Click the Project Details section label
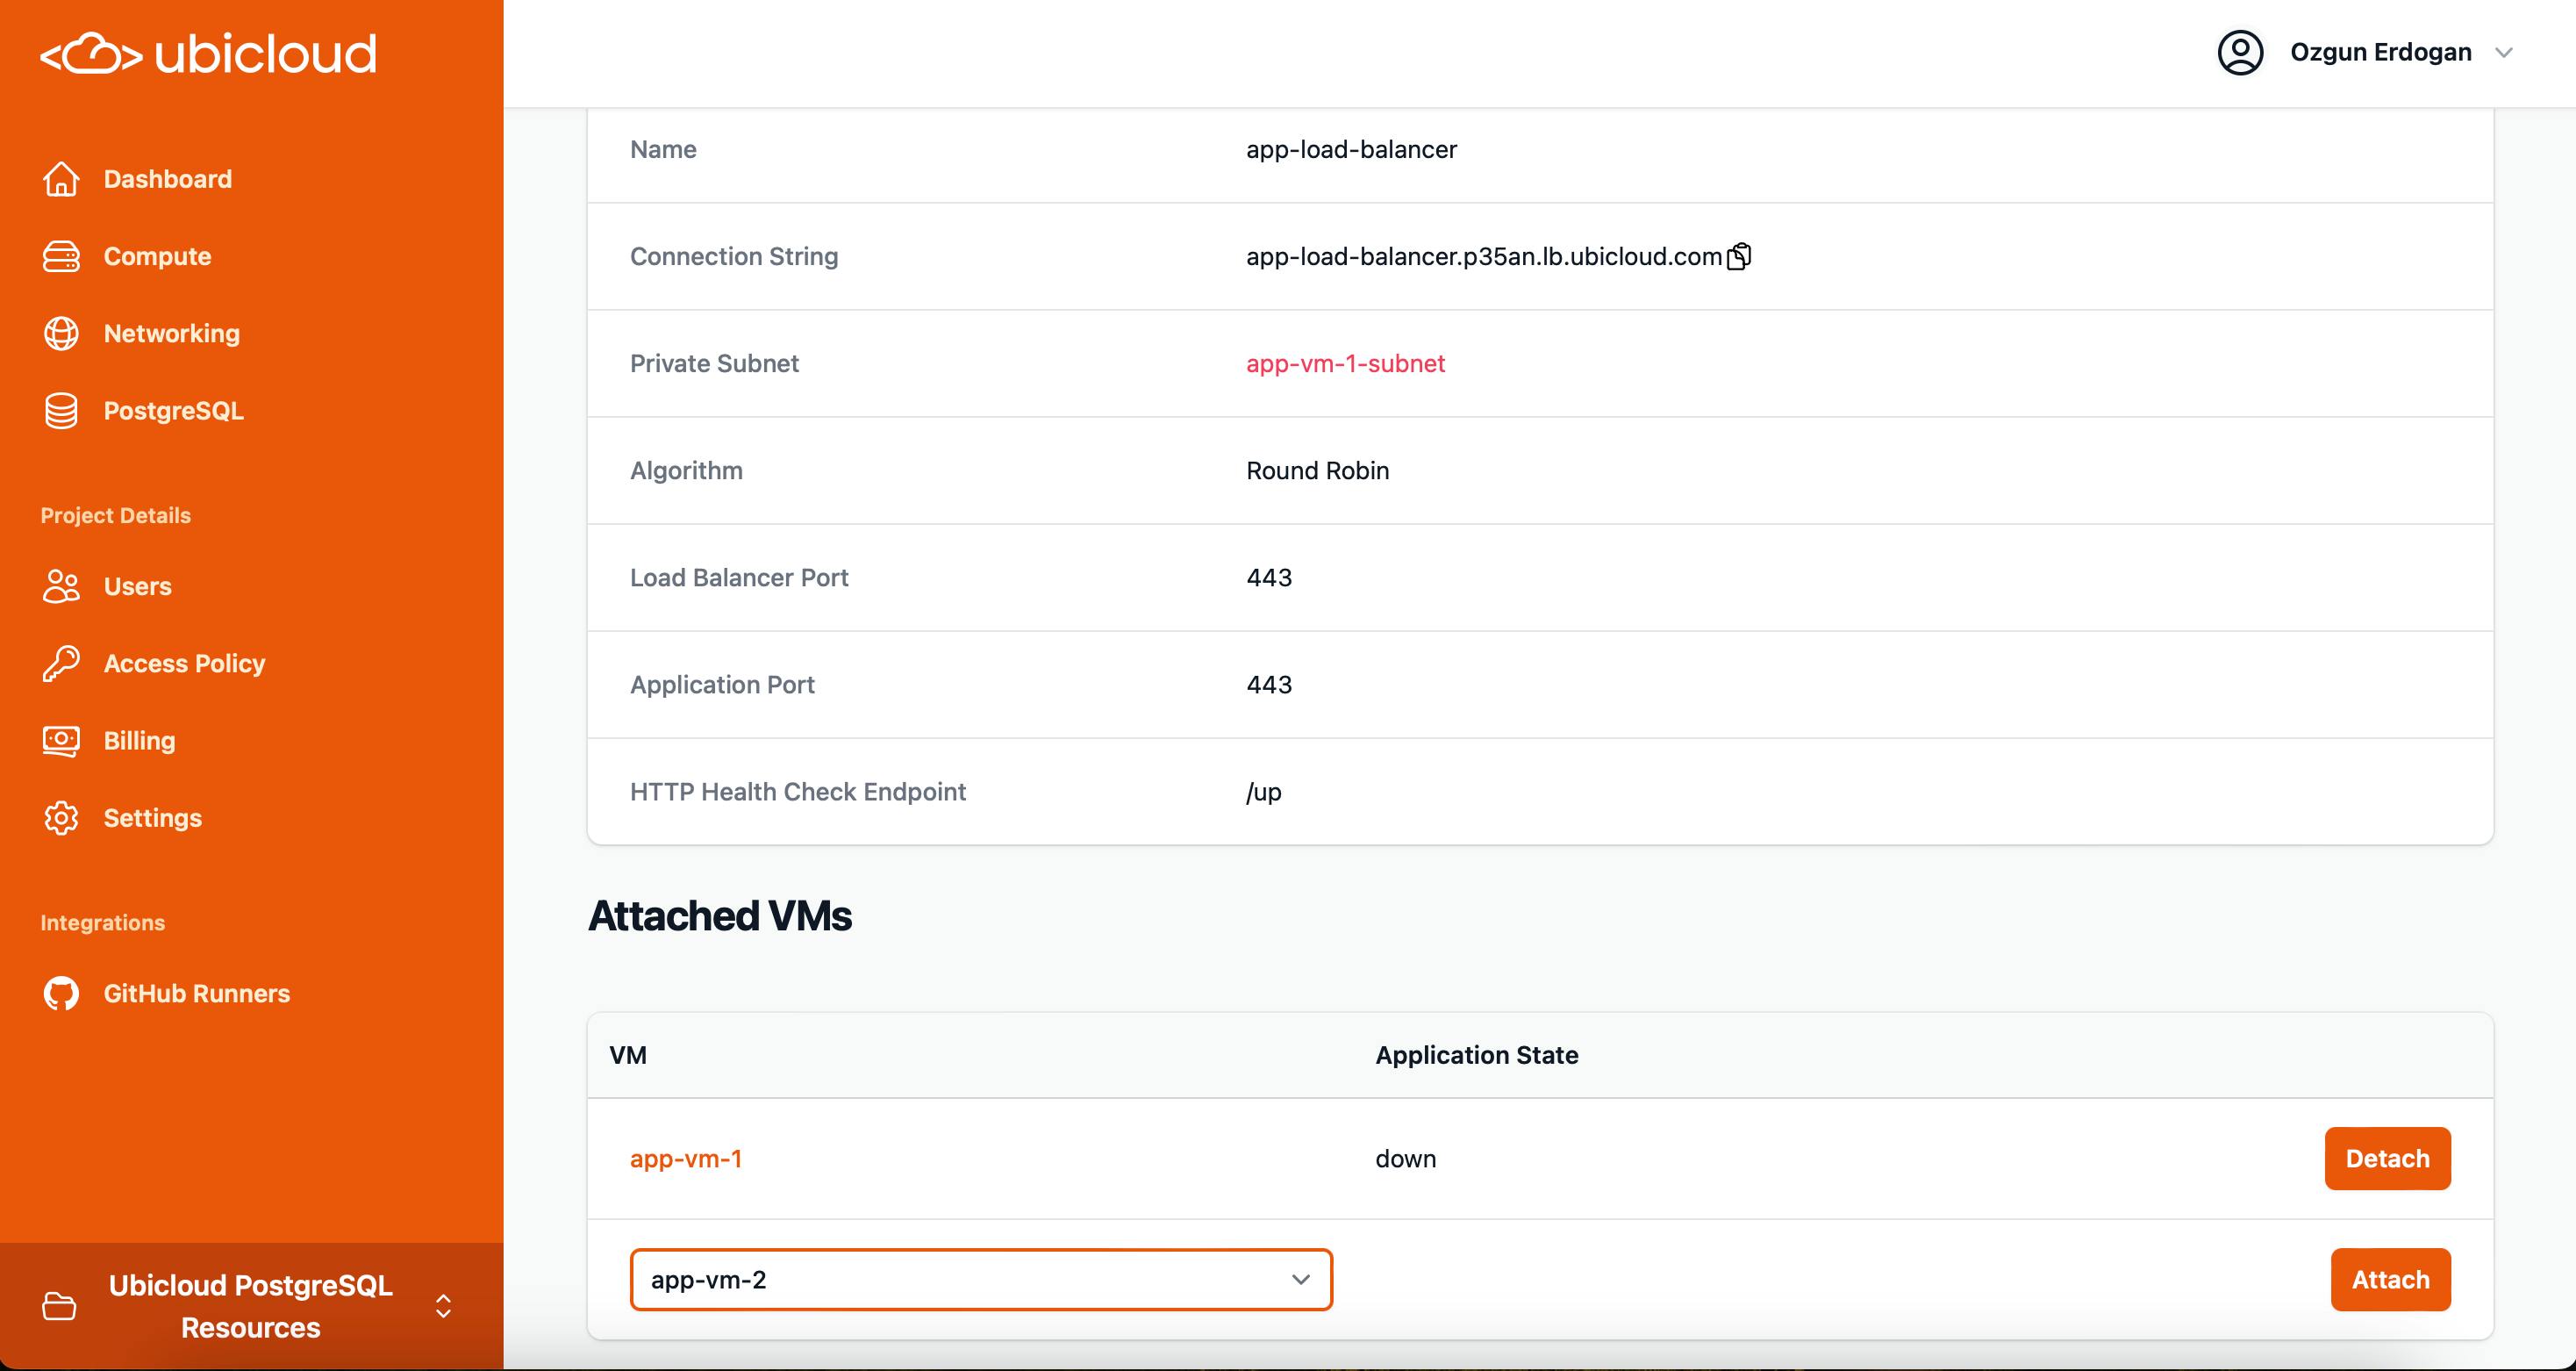2576x1371 pixels. pyautogui.click(x=116, y=515)
